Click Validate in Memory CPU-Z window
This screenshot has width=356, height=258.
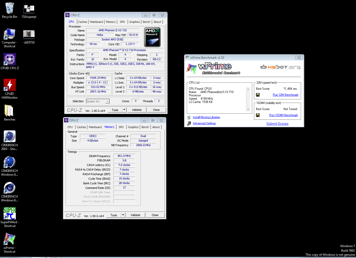click(135, 215)
